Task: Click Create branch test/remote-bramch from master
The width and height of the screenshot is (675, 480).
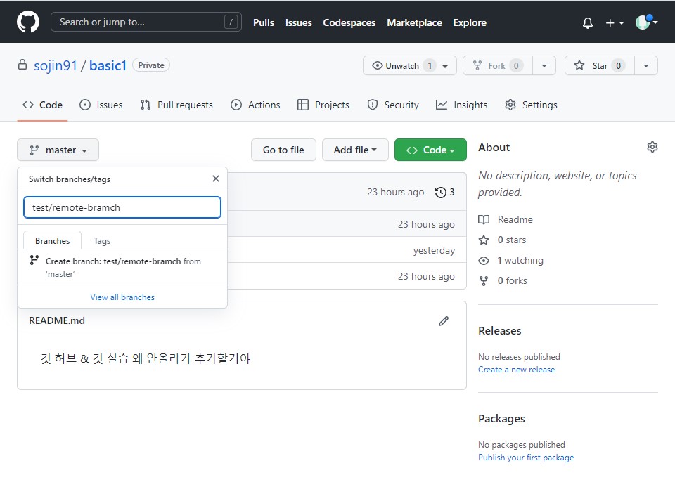Action: tap(122, 267)
